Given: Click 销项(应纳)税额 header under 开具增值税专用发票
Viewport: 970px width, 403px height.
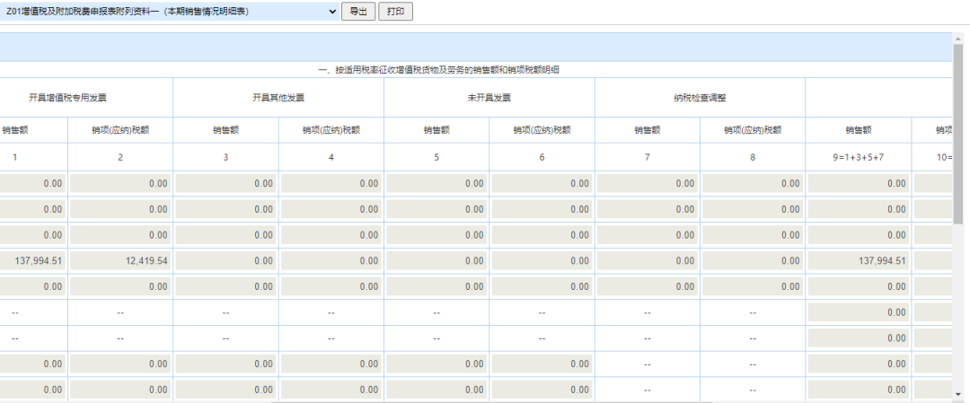Looking at the screenshot, I should click(120, 130).
